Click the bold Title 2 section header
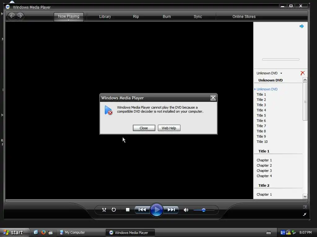 (264, 185)
